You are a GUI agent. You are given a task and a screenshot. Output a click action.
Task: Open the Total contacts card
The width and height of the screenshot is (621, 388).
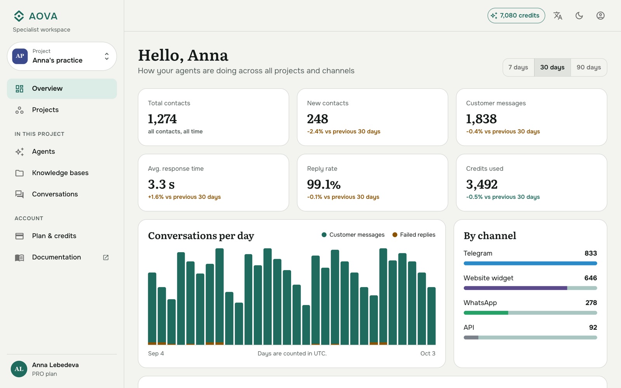tap(213, 117)
